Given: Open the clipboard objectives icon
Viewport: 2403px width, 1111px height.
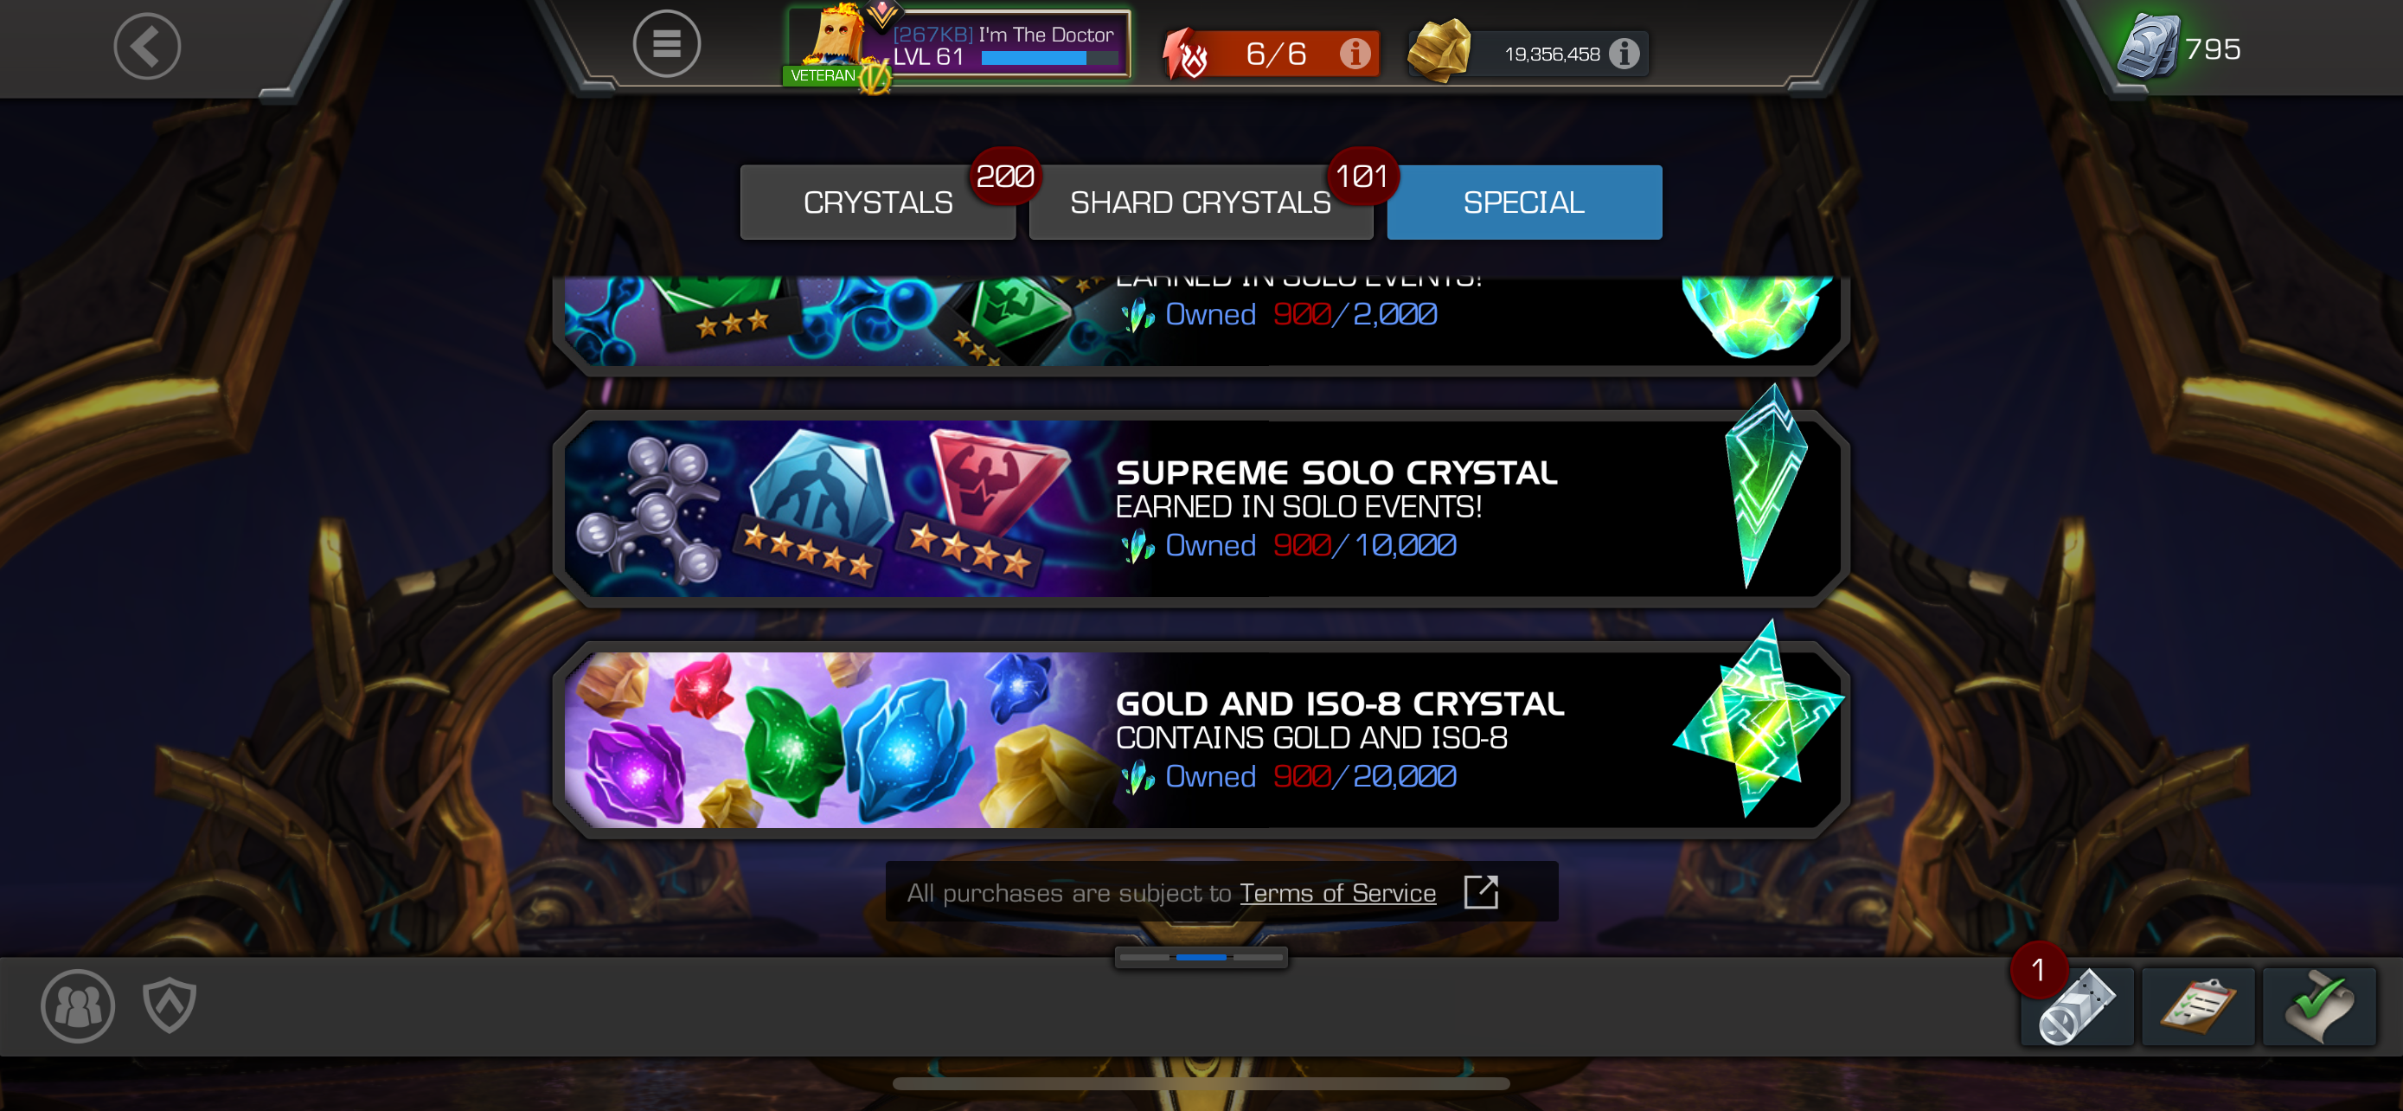Looking at the screenshot, I should tap(2198, 1006).
